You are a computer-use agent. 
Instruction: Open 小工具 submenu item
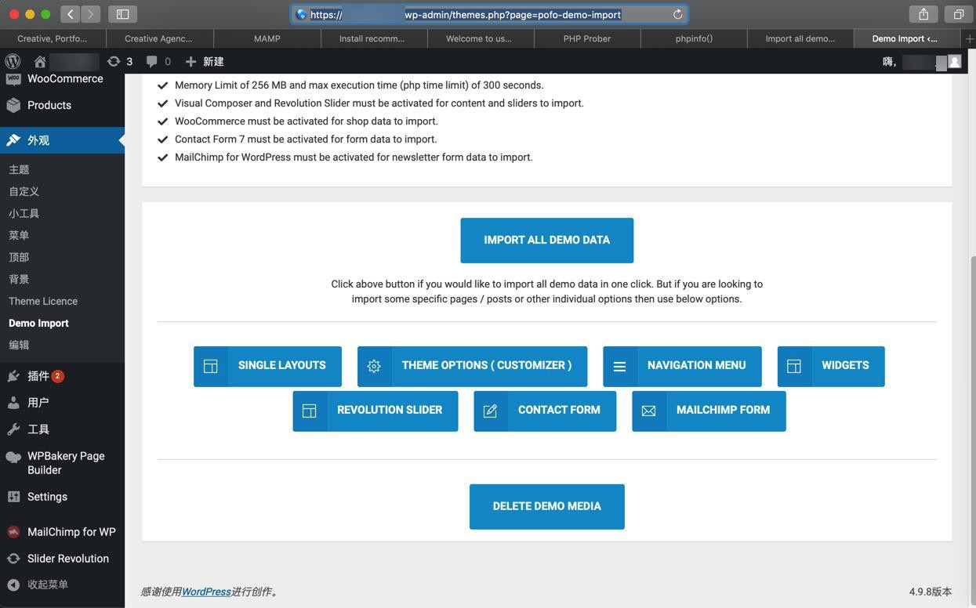point(24,213)
